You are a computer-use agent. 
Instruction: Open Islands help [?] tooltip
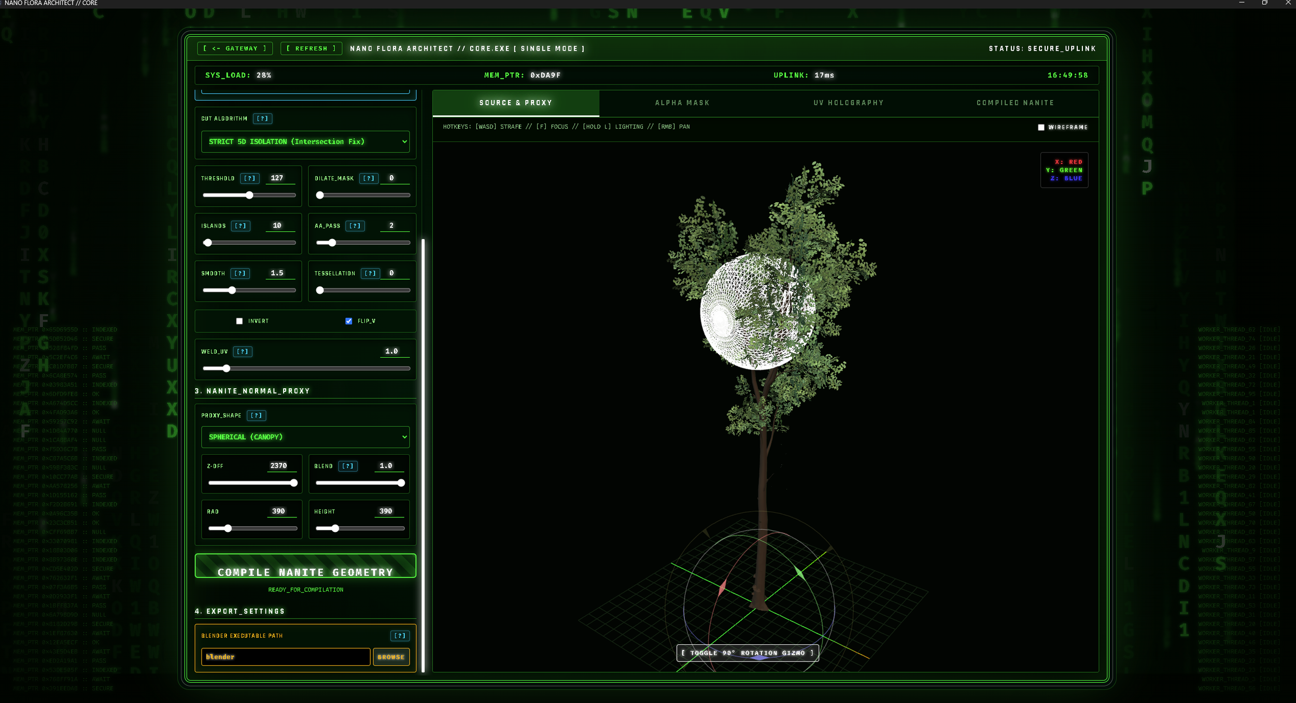click(241, 226)
